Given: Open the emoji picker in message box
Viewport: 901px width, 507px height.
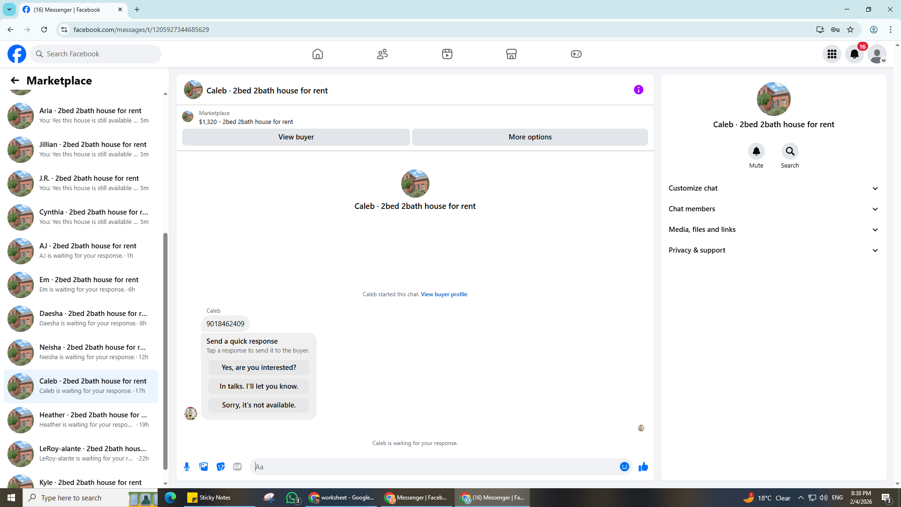Looking at the screenshot, I should (x=624, y=467).
